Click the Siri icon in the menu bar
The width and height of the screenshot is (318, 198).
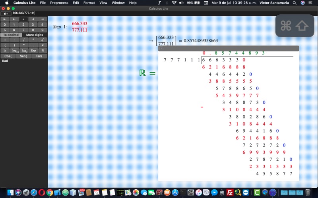(302, 3)
